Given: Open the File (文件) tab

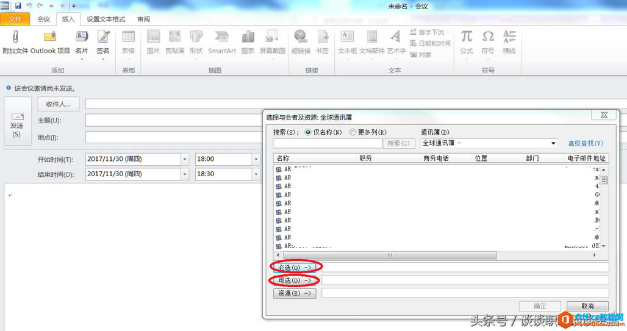Looking at the screenshot, I should point(15,19).
